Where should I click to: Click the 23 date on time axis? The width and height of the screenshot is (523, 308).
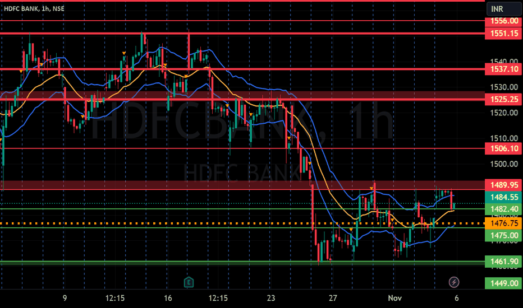271,298
